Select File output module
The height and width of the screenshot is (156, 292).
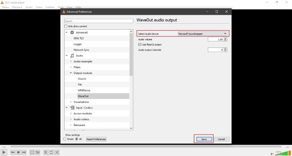(x=80, y=84)
